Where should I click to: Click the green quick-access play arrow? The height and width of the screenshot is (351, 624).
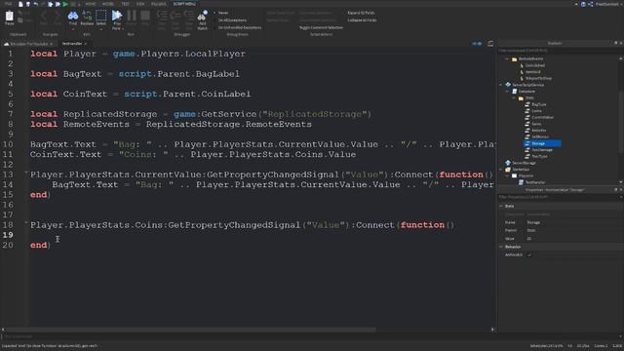tap(65, 4)
